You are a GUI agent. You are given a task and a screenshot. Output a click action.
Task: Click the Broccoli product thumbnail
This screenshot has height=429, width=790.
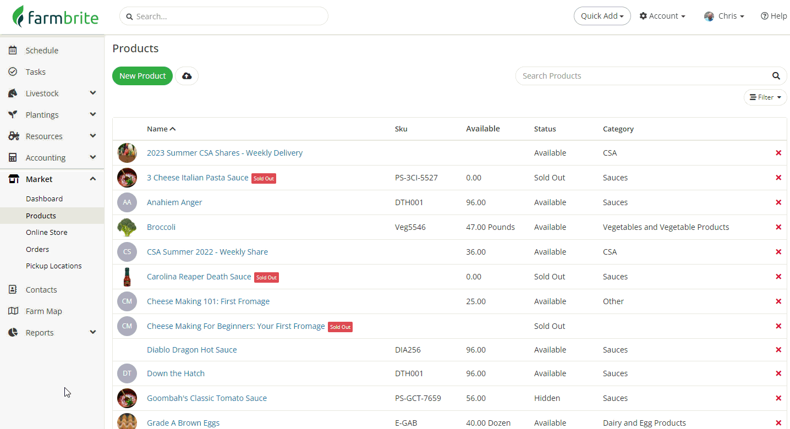point(127,227)
